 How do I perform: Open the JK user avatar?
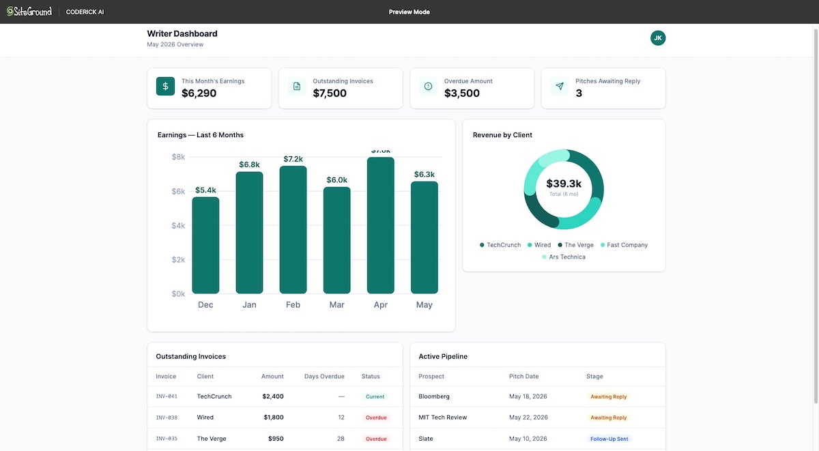click(x=658, y=38)
